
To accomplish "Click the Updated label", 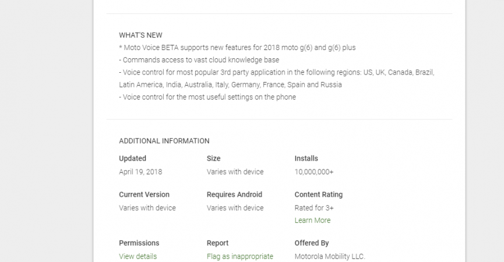I will click(x=132, y=158).
